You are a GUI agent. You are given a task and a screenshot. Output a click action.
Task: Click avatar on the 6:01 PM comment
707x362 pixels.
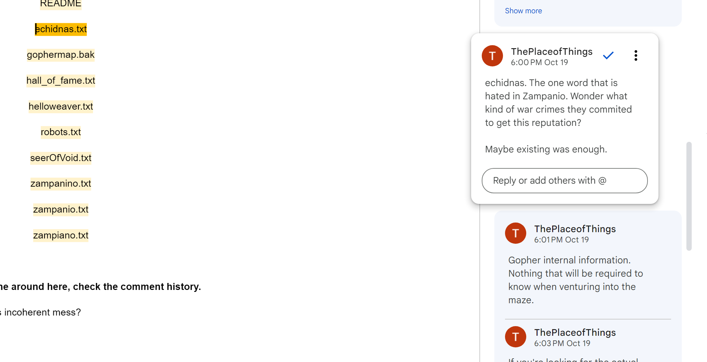515,233
